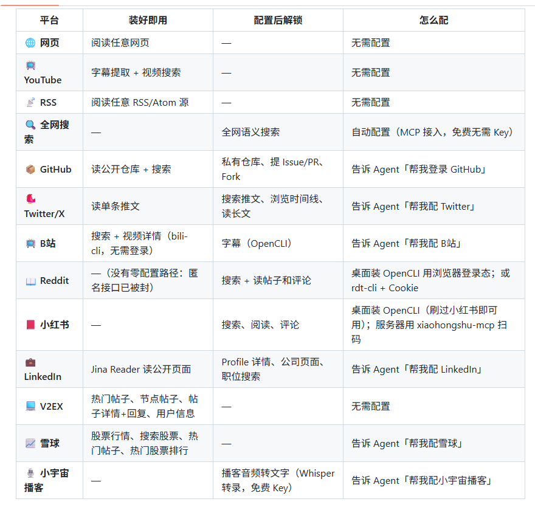This screenshot has width=535, height=507.
Task: Click the YouTube platform name
Action: tap(43, 80)
